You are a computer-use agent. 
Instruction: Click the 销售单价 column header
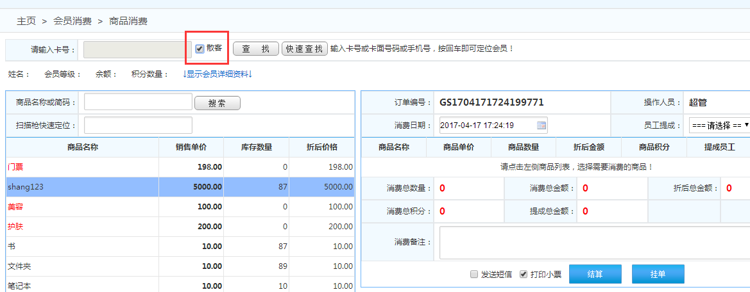click(x=191, y=147)
